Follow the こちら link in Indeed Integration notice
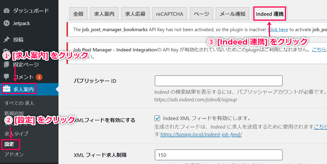 pyautogui.click(x=319, y=50)
